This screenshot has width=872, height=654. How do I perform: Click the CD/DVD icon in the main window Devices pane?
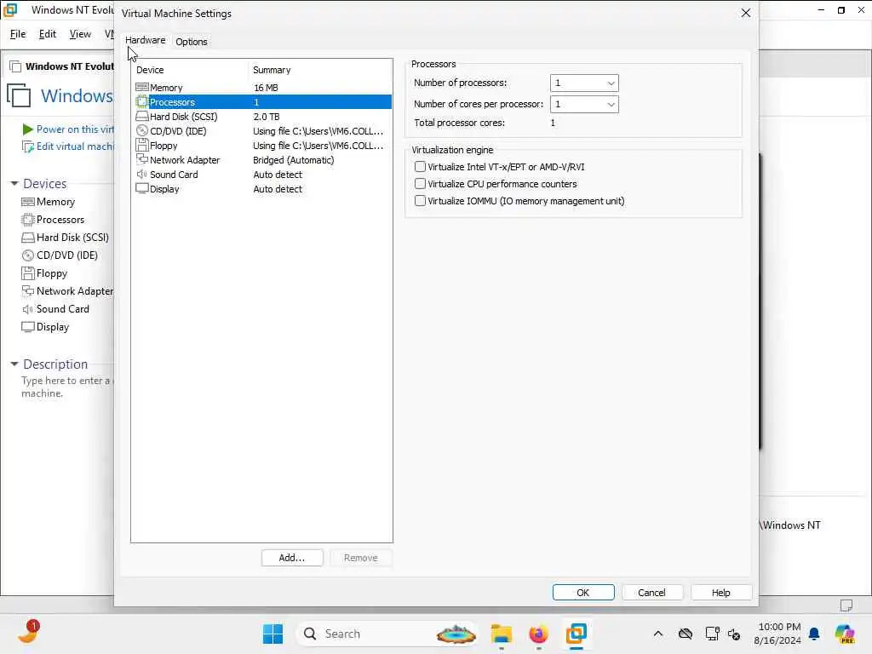[28, 255]
